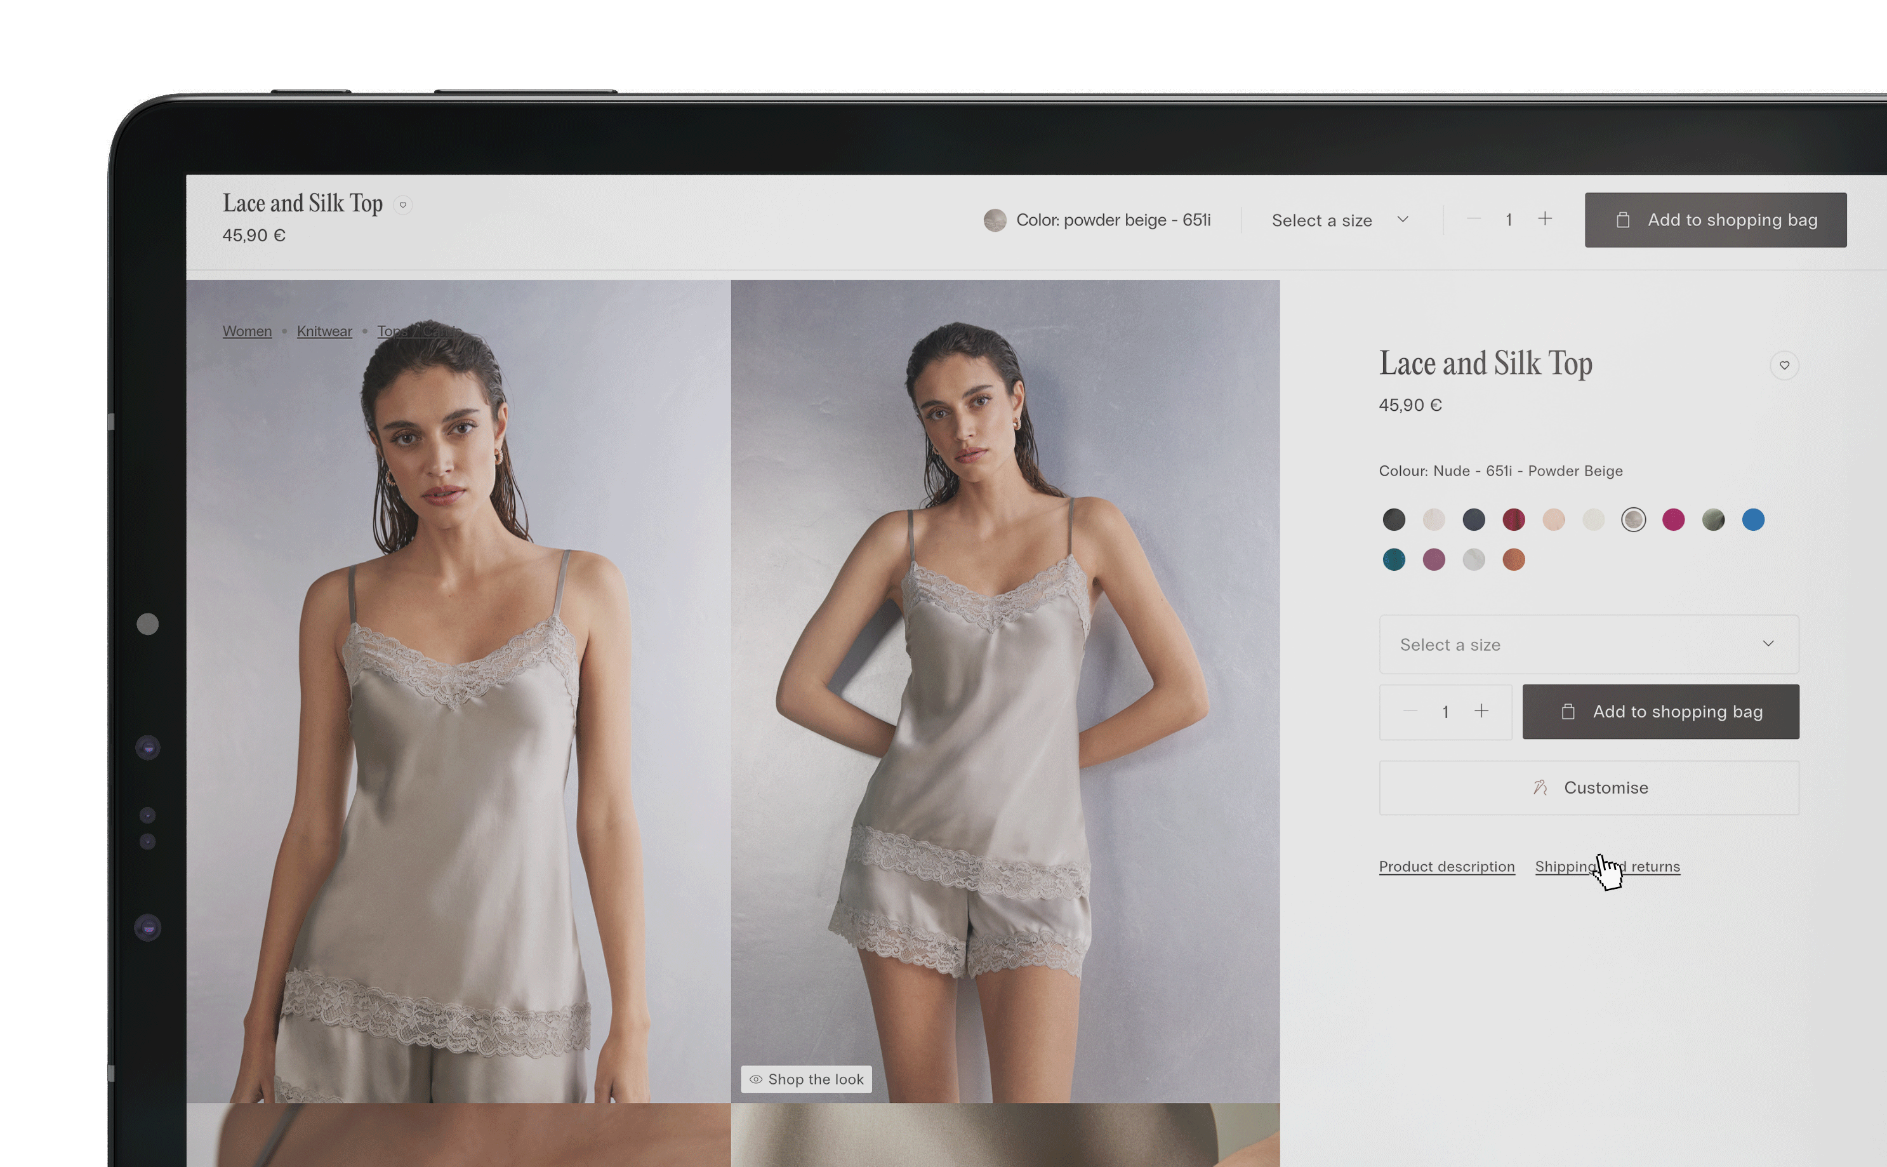Click the wishlist heart next to main product title
This screenshot has height=1167, width=1887.
(1784, 365)
